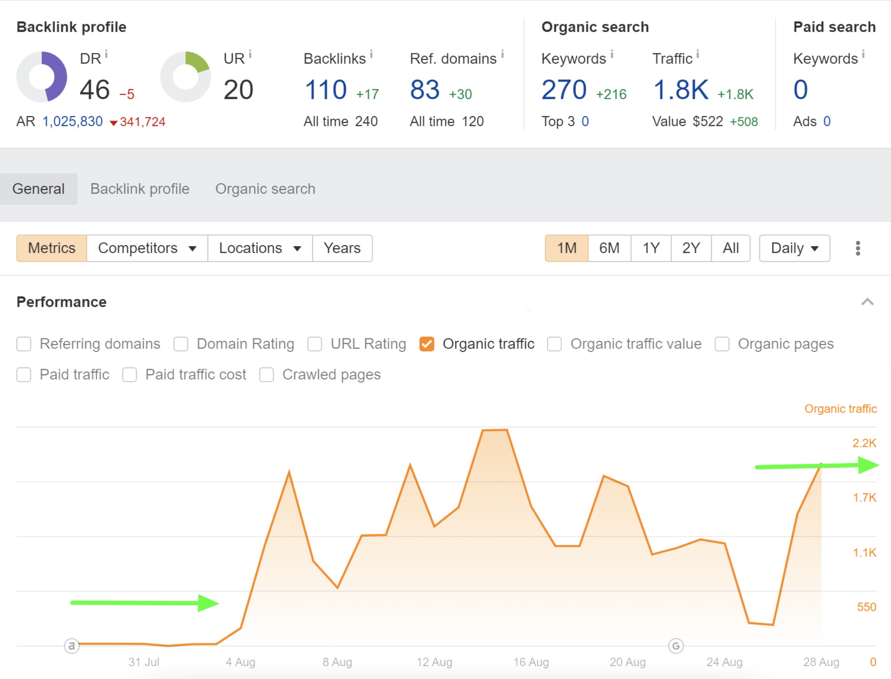The width and height of the screenshot is (891, 679).
Task: Open the 270 organic keywords link
Action: (x=564, y=90)
